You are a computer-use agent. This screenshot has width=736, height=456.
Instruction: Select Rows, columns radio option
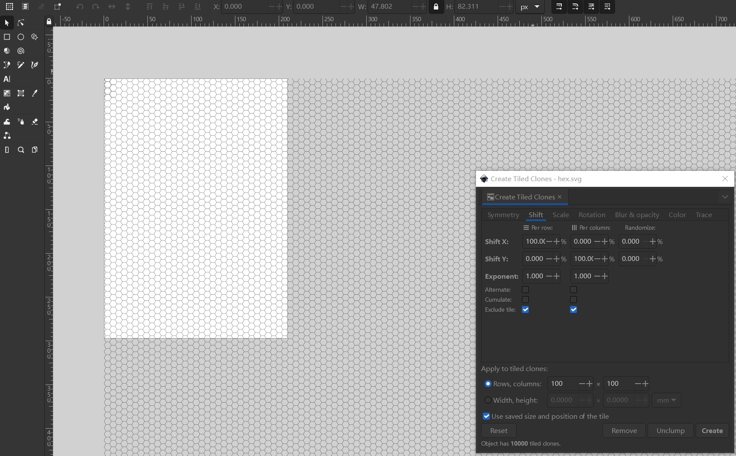point(488,384)
